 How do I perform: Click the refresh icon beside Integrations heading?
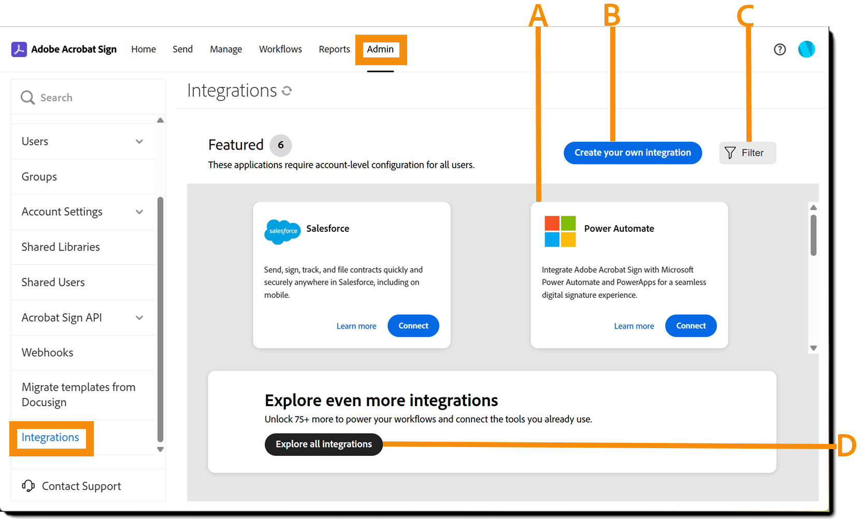[288, 91]
